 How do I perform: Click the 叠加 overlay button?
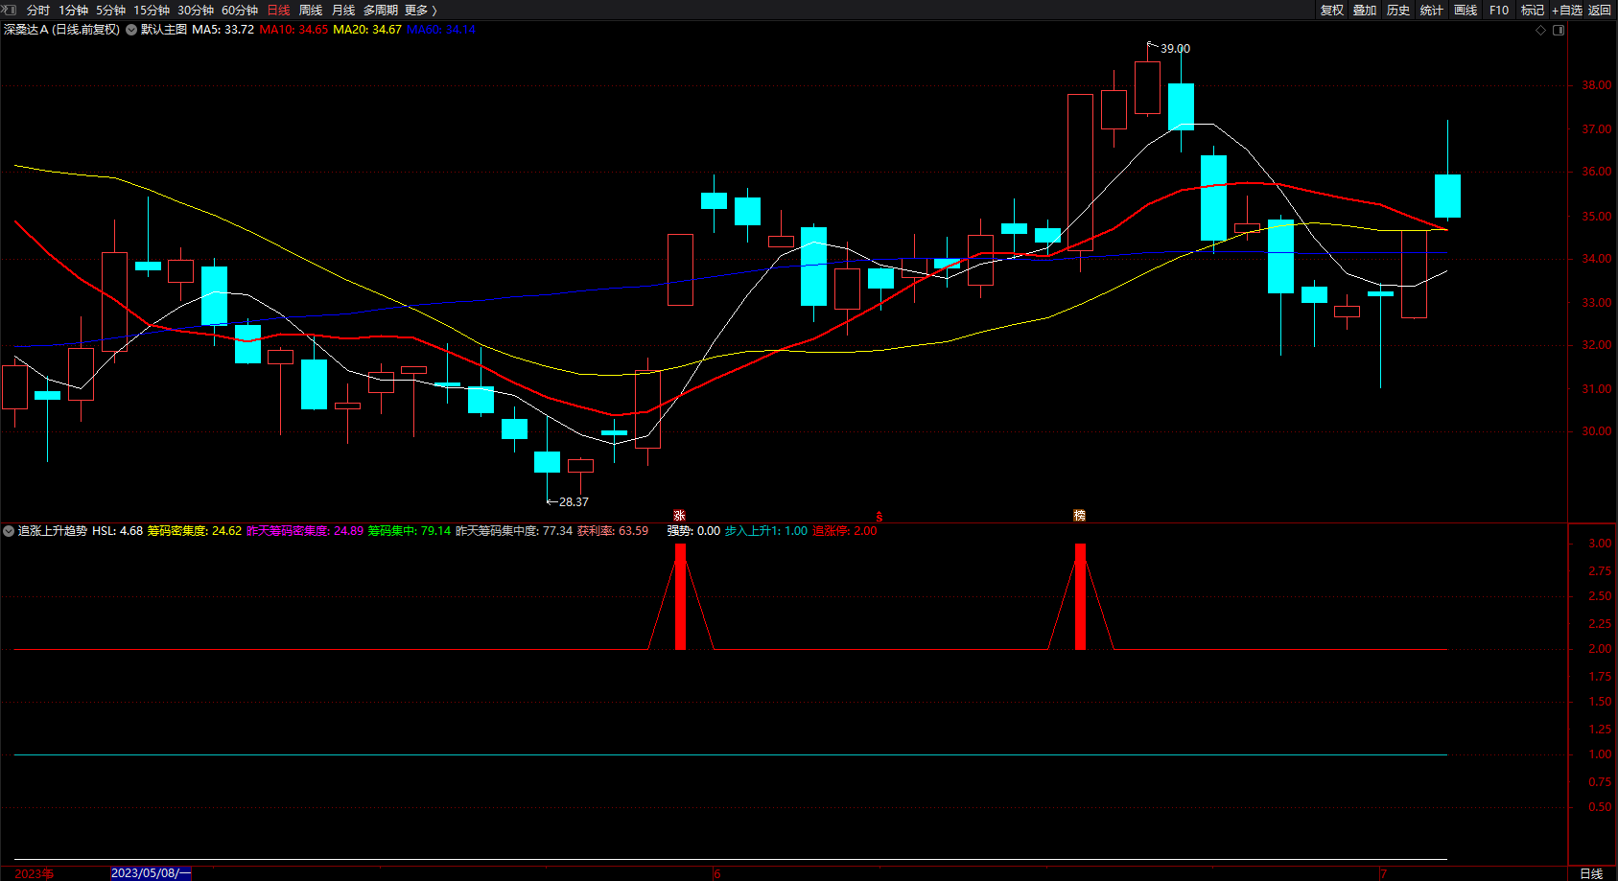1365,11
